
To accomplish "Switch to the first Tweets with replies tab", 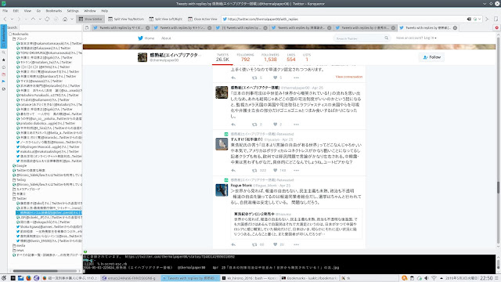I will tap(121, 28).
